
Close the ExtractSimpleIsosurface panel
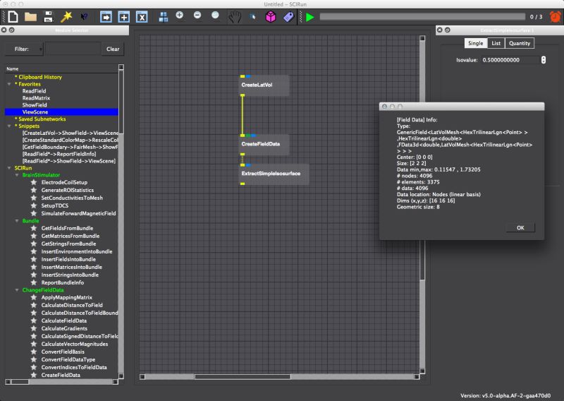[x=439, y=30]
